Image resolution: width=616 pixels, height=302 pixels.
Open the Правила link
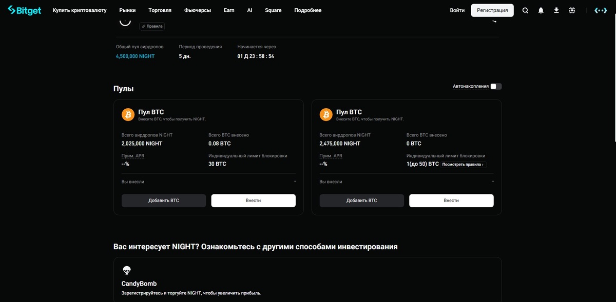click(x=152, y=26)
